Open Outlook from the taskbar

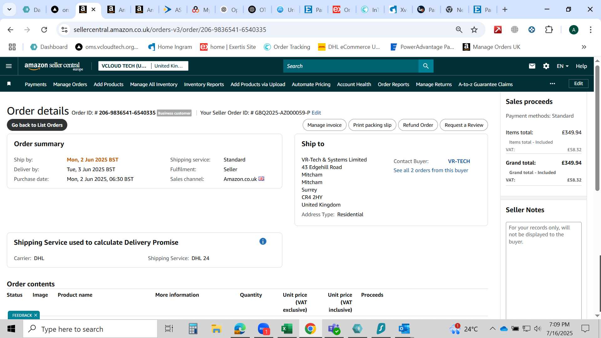click(404, 329)
